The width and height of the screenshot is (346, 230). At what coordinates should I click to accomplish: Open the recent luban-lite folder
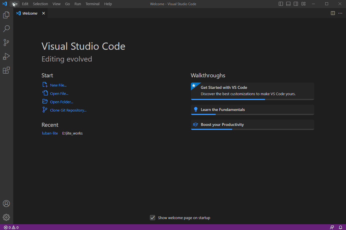(x=50, y=133)
